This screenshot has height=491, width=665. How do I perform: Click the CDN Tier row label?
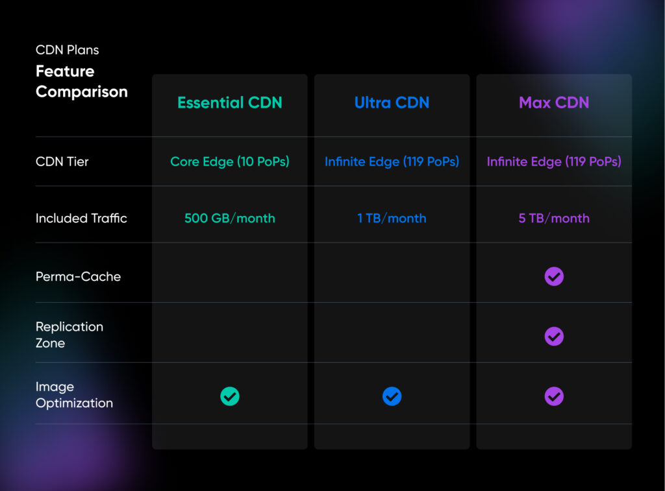pos(62,162)
